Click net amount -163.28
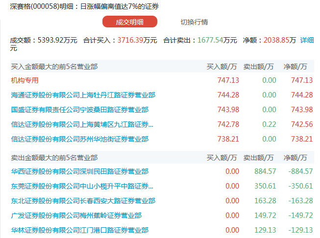Viewport: 320px width, 238px height. pos(300,201)
